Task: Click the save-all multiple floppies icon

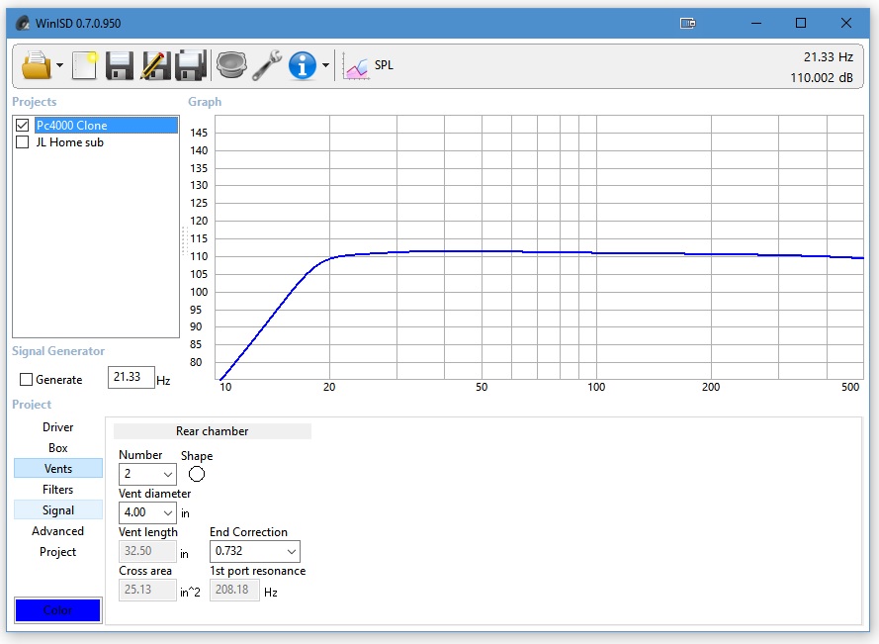Action: pos(191,65)
